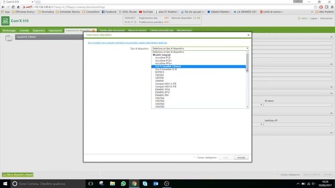335x188 pixels.
Task: Click the dropdown list scrollbar thumb
Action: click(x=248, y=63)
